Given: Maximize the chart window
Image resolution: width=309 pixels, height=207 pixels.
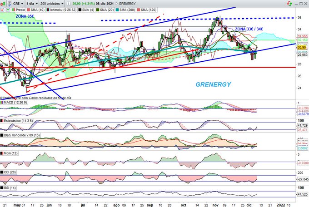Looking at the screenshot, I should tap(301, 4).
